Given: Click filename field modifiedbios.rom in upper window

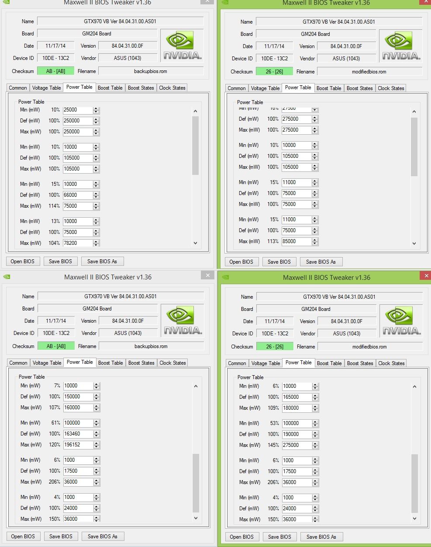Looking at the screenshot, I should [369, 71].
